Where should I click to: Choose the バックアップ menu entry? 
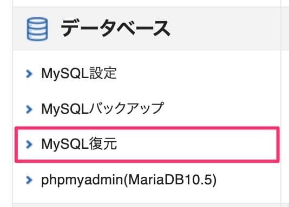click(127, 109)
